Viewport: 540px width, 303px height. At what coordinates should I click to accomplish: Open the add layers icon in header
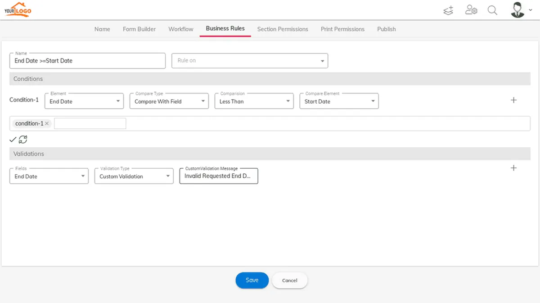tap(448, 10)
